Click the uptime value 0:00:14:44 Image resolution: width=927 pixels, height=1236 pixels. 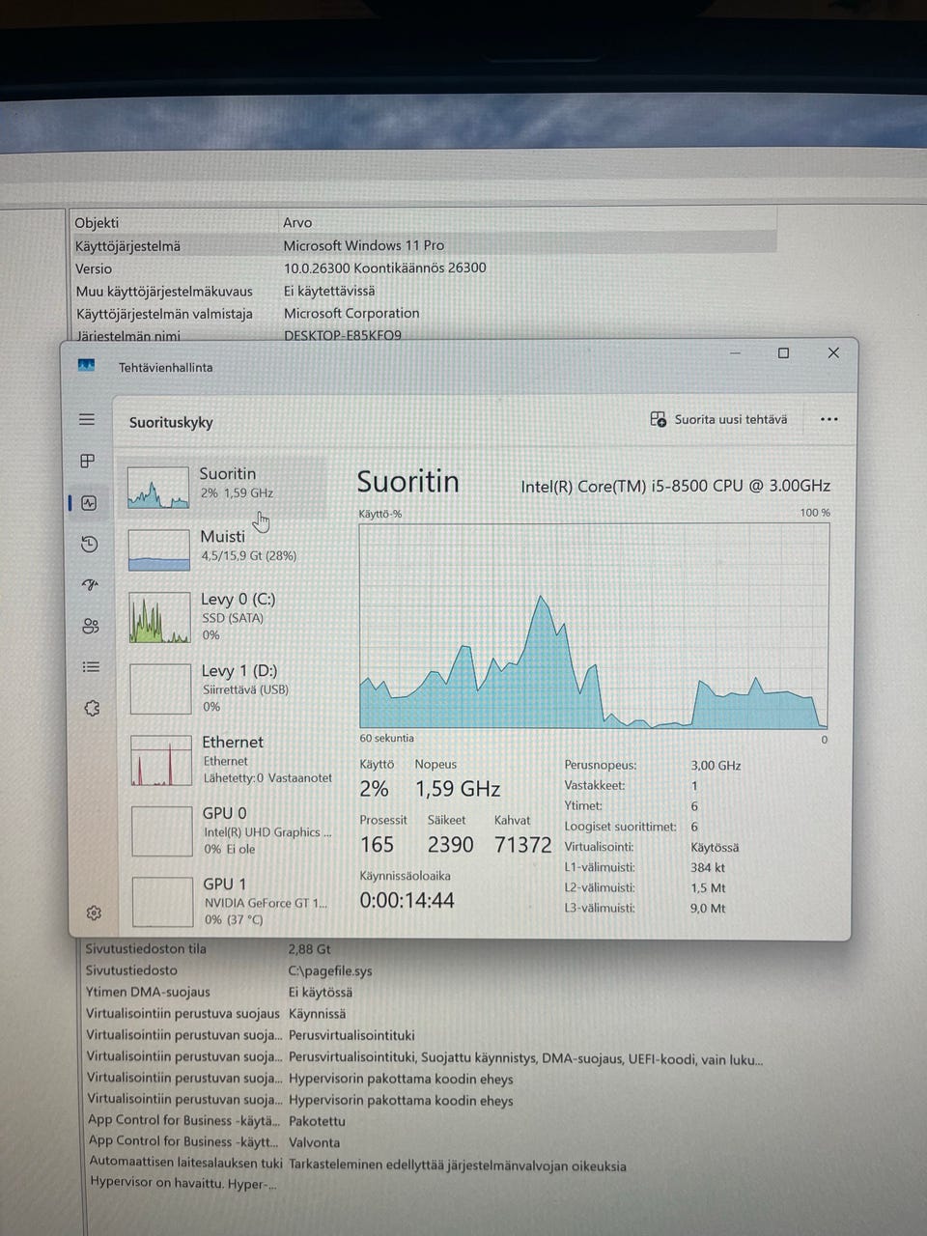tap(407, 900)
